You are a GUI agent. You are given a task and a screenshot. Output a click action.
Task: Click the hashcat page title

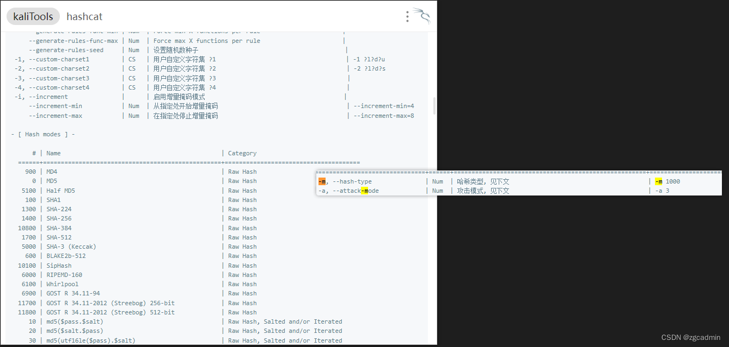click(84, 17)
